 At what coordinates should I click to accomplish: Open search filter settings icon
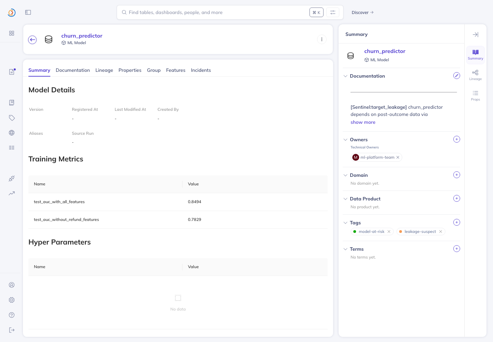333,12
